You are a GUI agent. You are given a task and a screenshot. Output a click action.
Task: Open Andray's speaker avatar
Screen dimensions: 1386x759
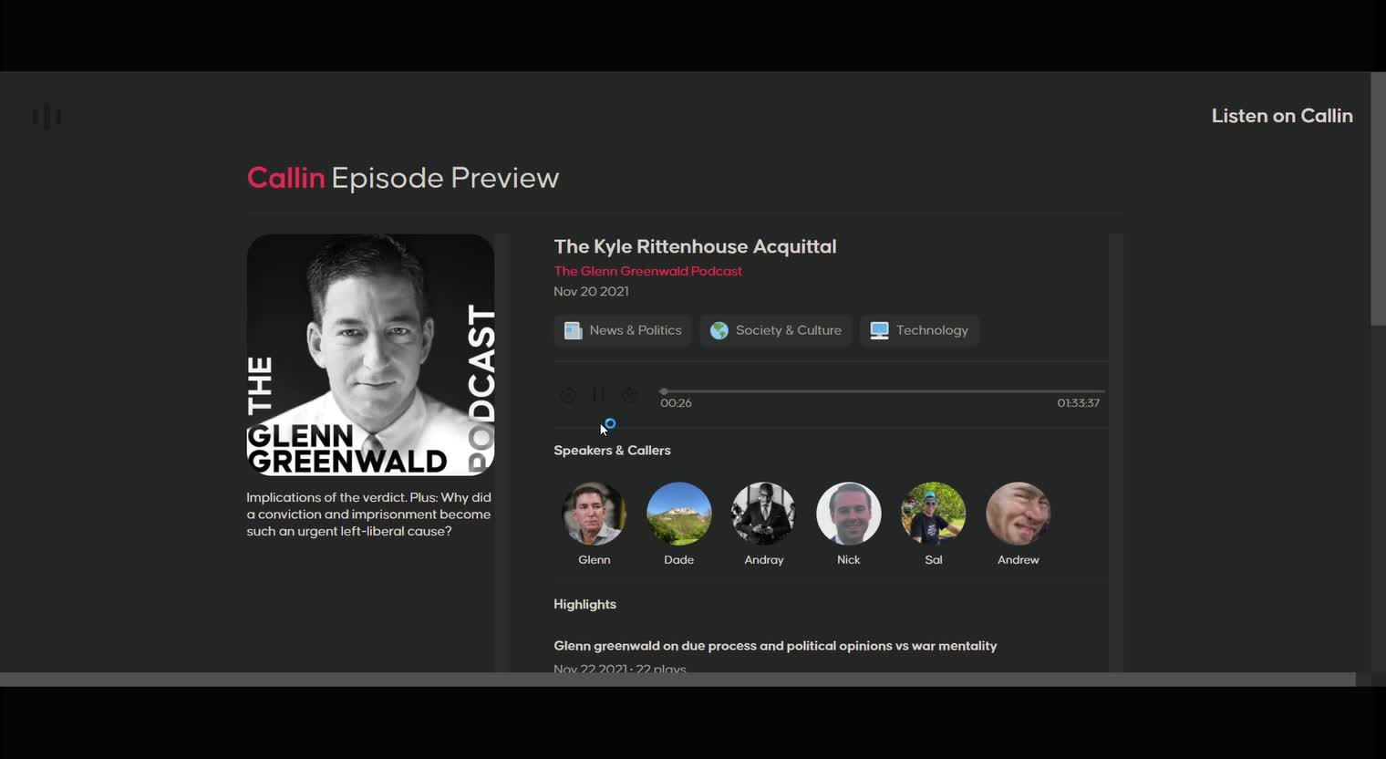[x=763, y=514]
